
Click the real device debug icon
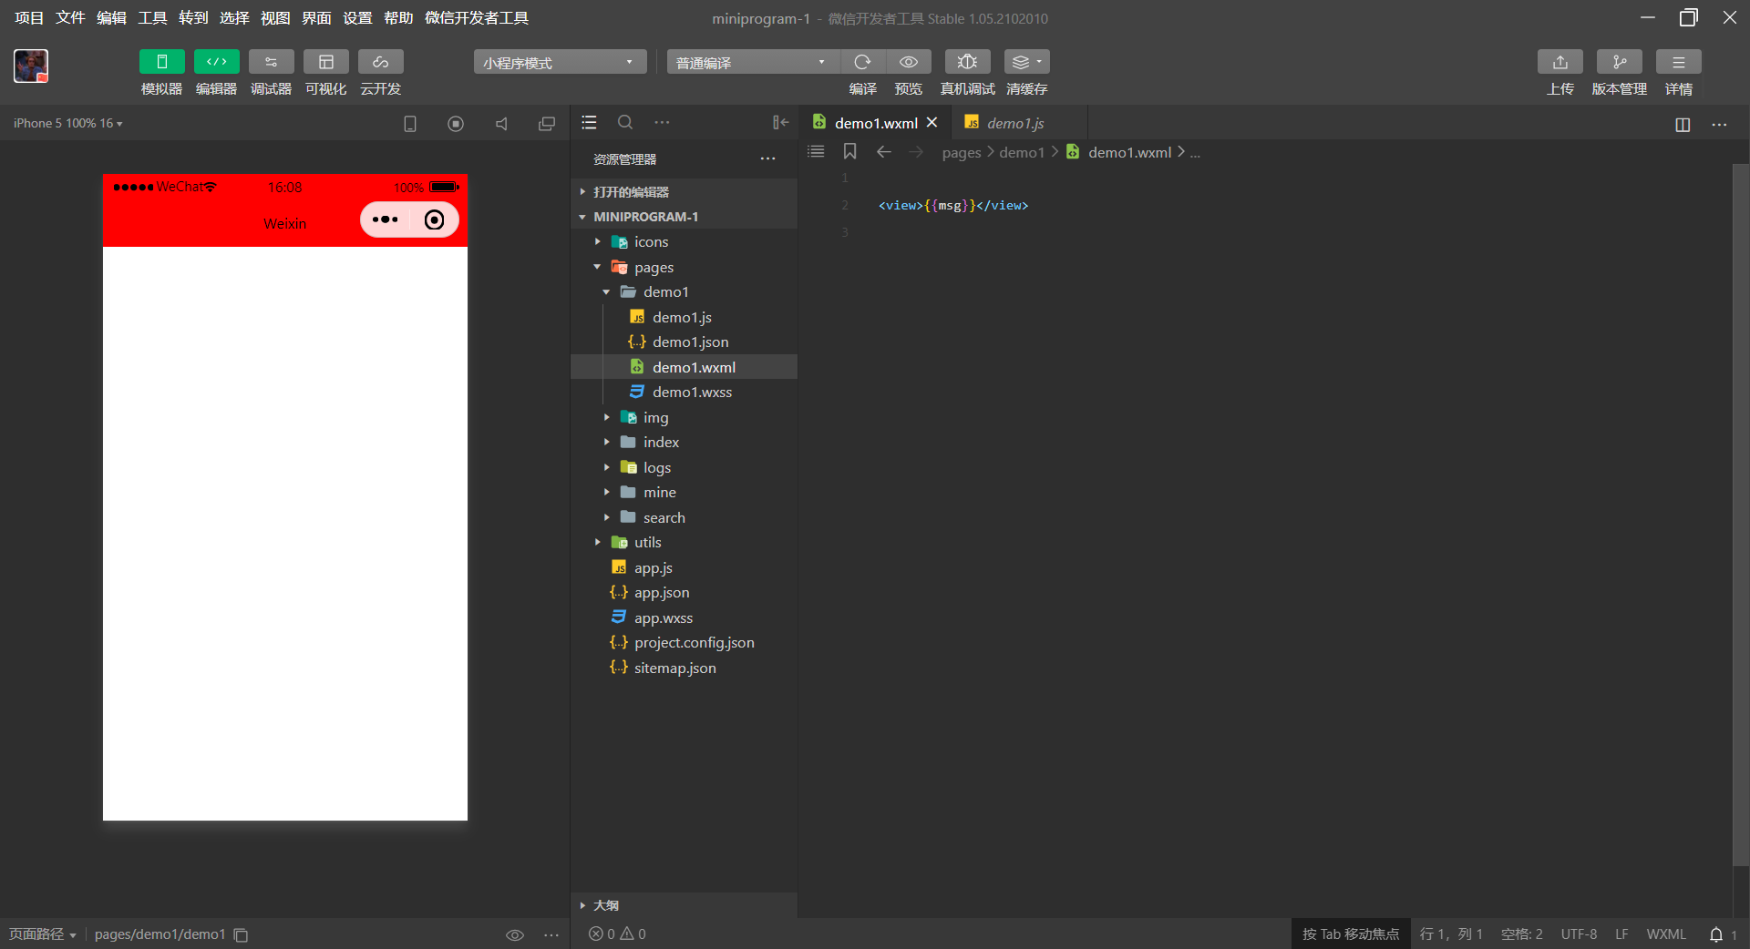coord(967,62)
